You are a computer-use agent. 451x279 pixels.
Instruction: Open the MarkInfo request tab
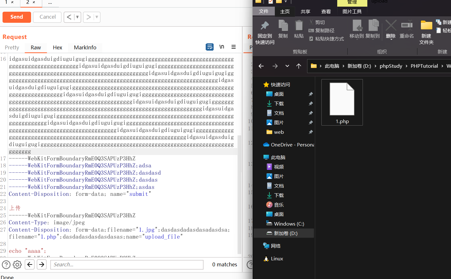point(85,47)
